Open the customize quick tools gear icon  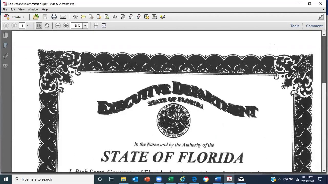tap(75, 17)
